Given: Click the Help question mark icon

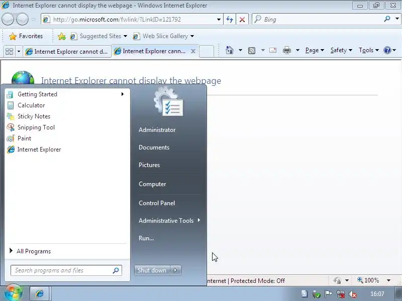Looking at the screenshot, I should coord(387,50).
